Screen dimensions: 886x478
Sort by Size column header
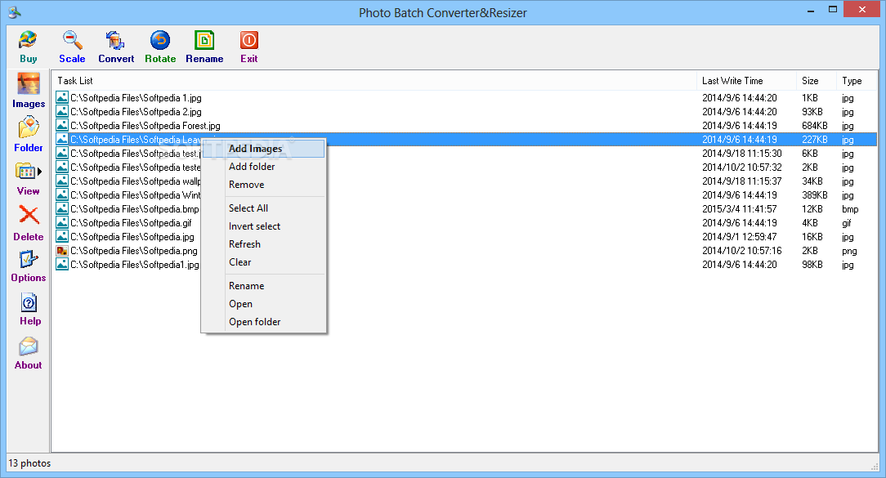816,81
